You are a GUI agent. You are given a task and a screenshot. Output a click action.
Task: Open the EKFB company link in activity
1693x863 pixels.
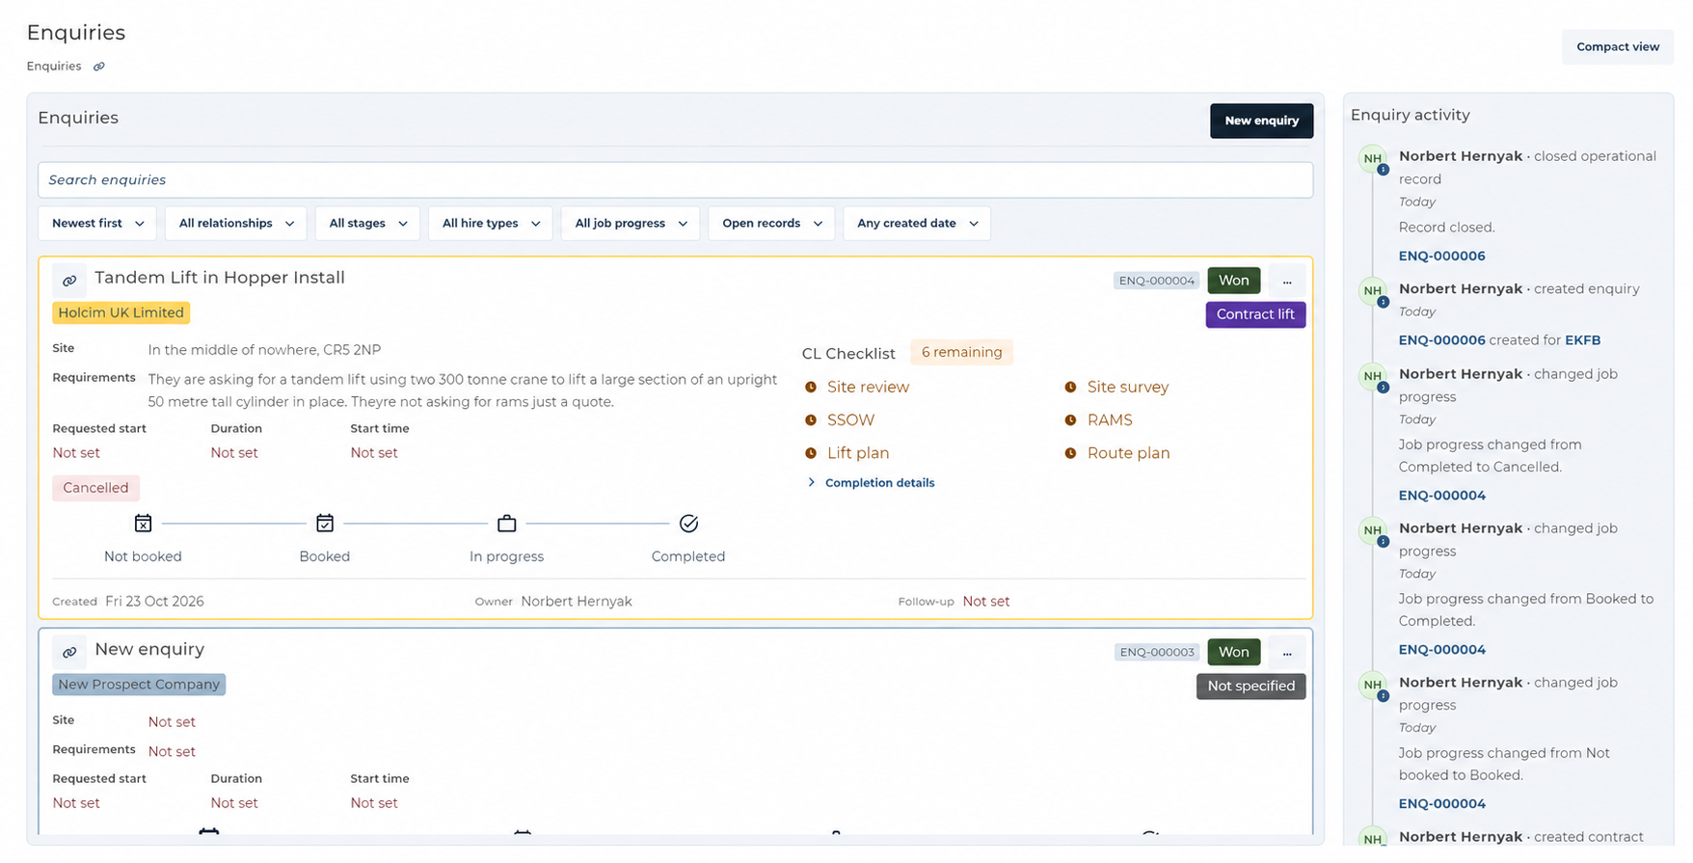1583,340
